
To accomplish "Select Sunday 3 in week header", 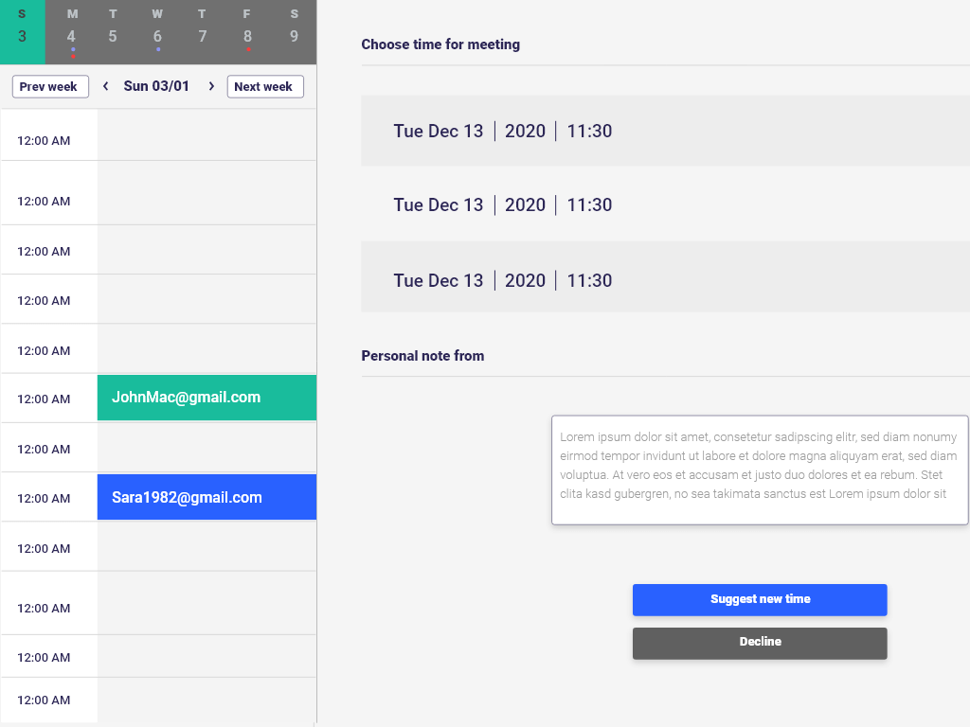I will [23, 31].
